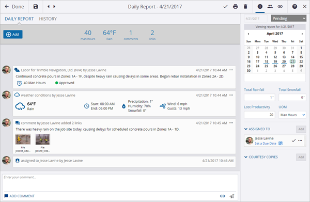310x202 pixels.
Task: Click the 4/21/2017 date field
Action: pos(255,19)
